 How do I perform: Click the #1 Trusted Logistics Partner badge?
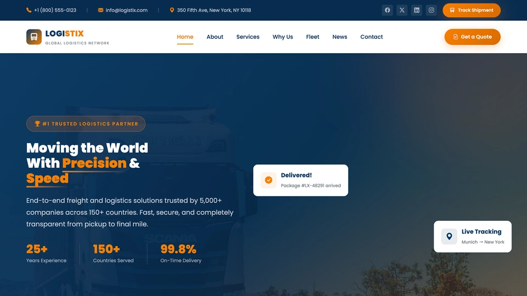[x=86, y=124]
